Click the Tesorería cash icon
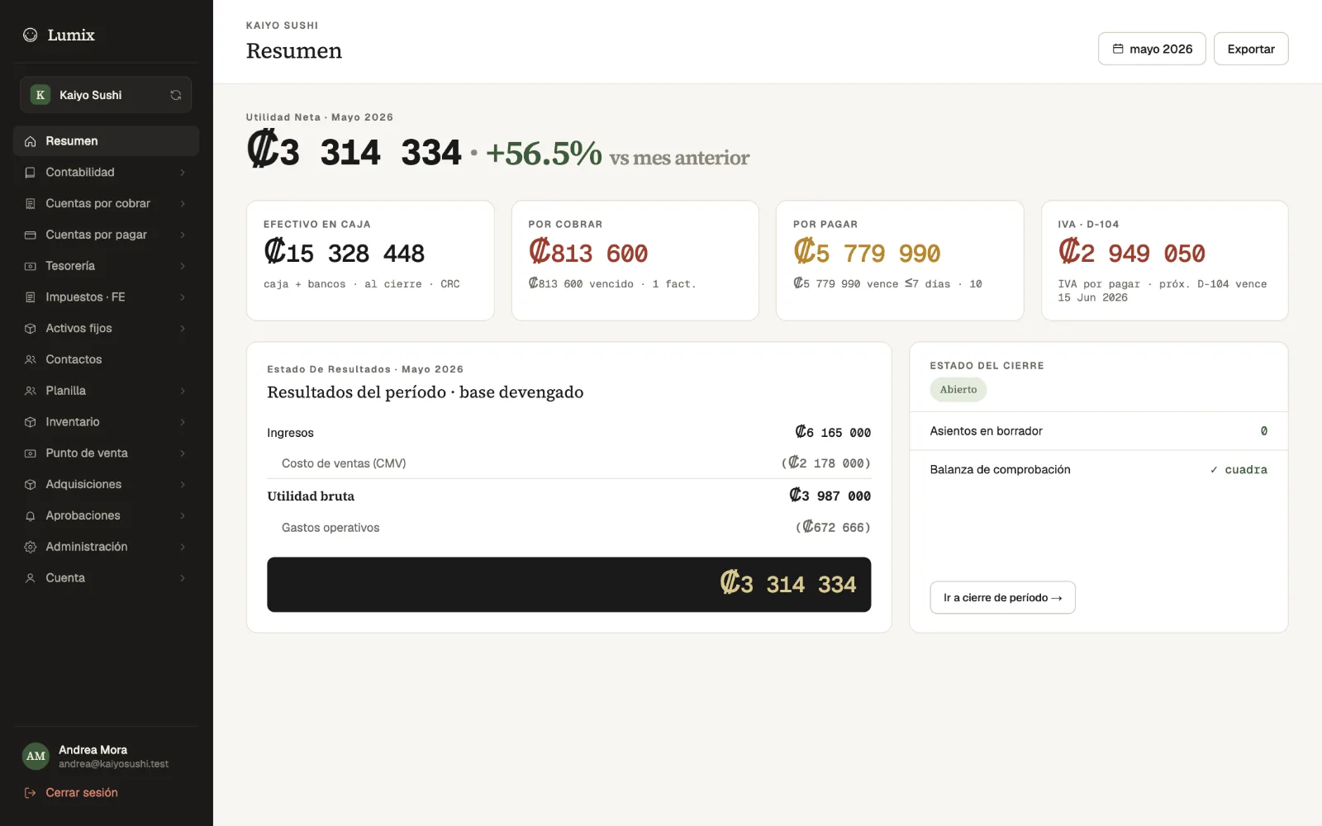Image resolution: width=1322 pixels, height=826 pixels. point(31,266)
